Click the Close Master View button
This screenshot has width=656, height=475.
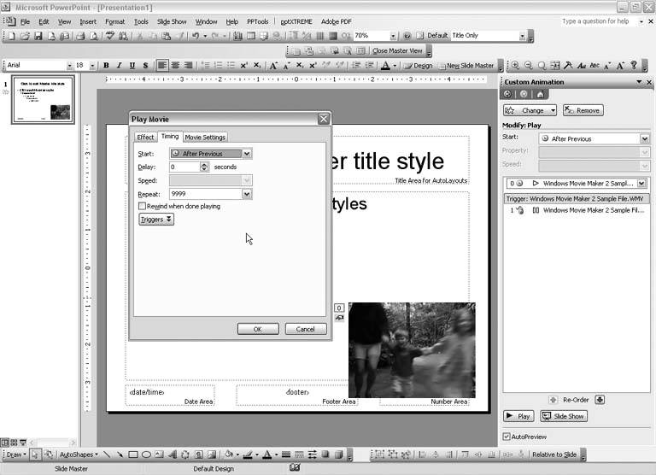[397, 50]
